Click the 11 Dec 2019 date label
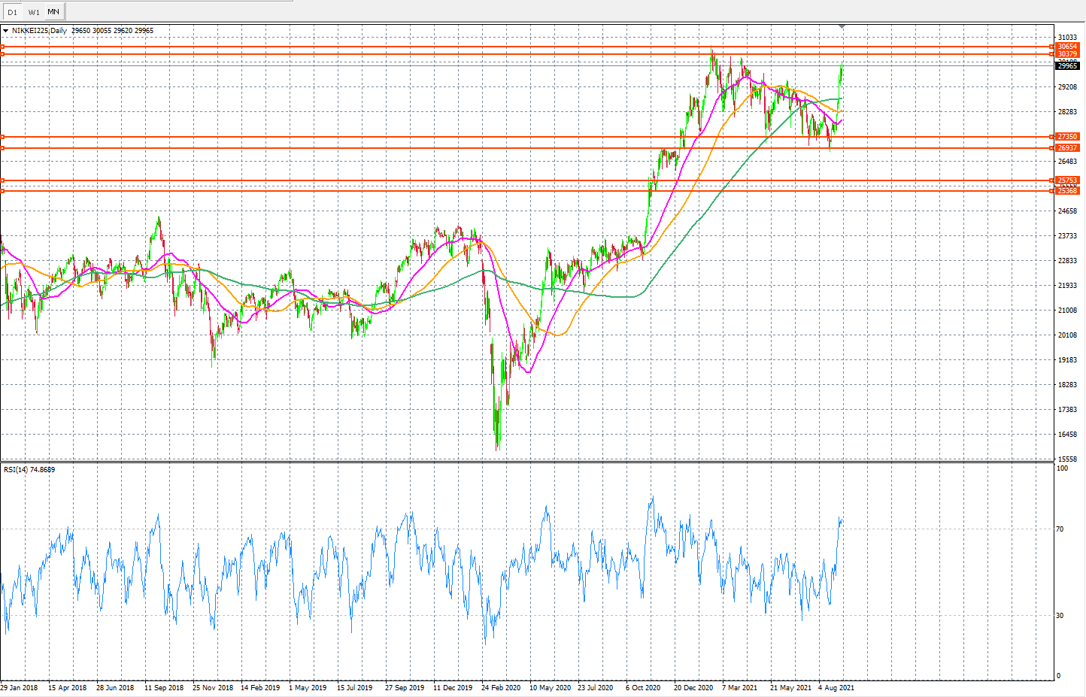The image size is (1086, 697). [x=453, y=687]
